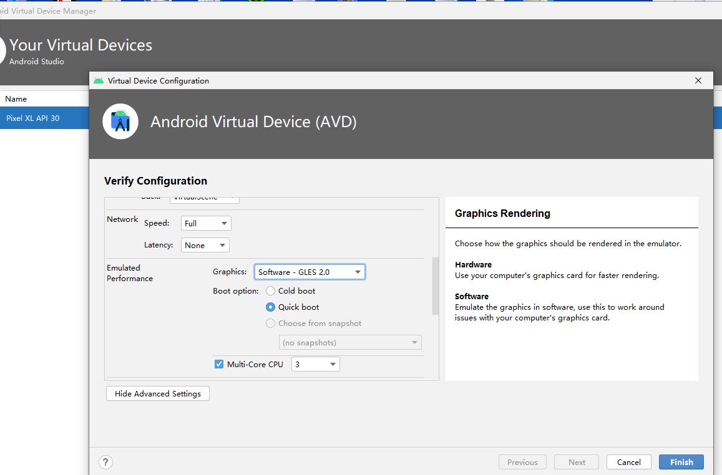Screen dimensions: 722x475
Task: Click the settings panel vertical scrollbar
Action: click(436, 287)
